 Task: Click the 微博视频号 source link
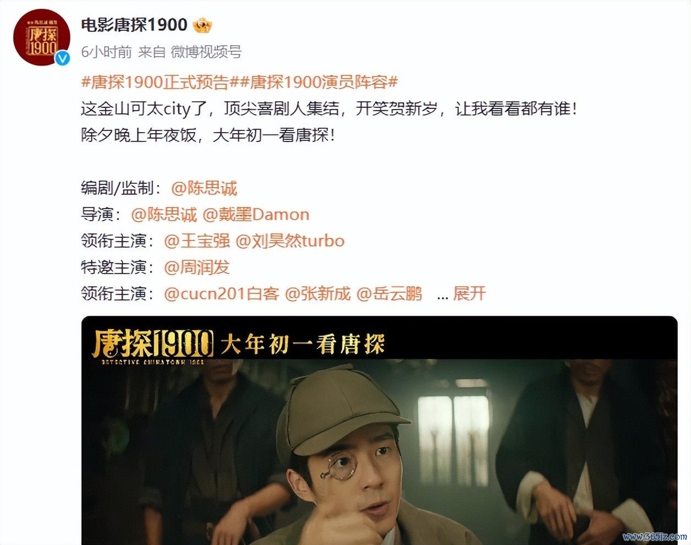[206, 52]
